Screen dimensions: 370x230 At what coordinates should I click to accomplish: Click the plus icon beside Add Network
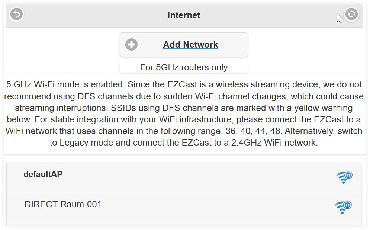131,44
